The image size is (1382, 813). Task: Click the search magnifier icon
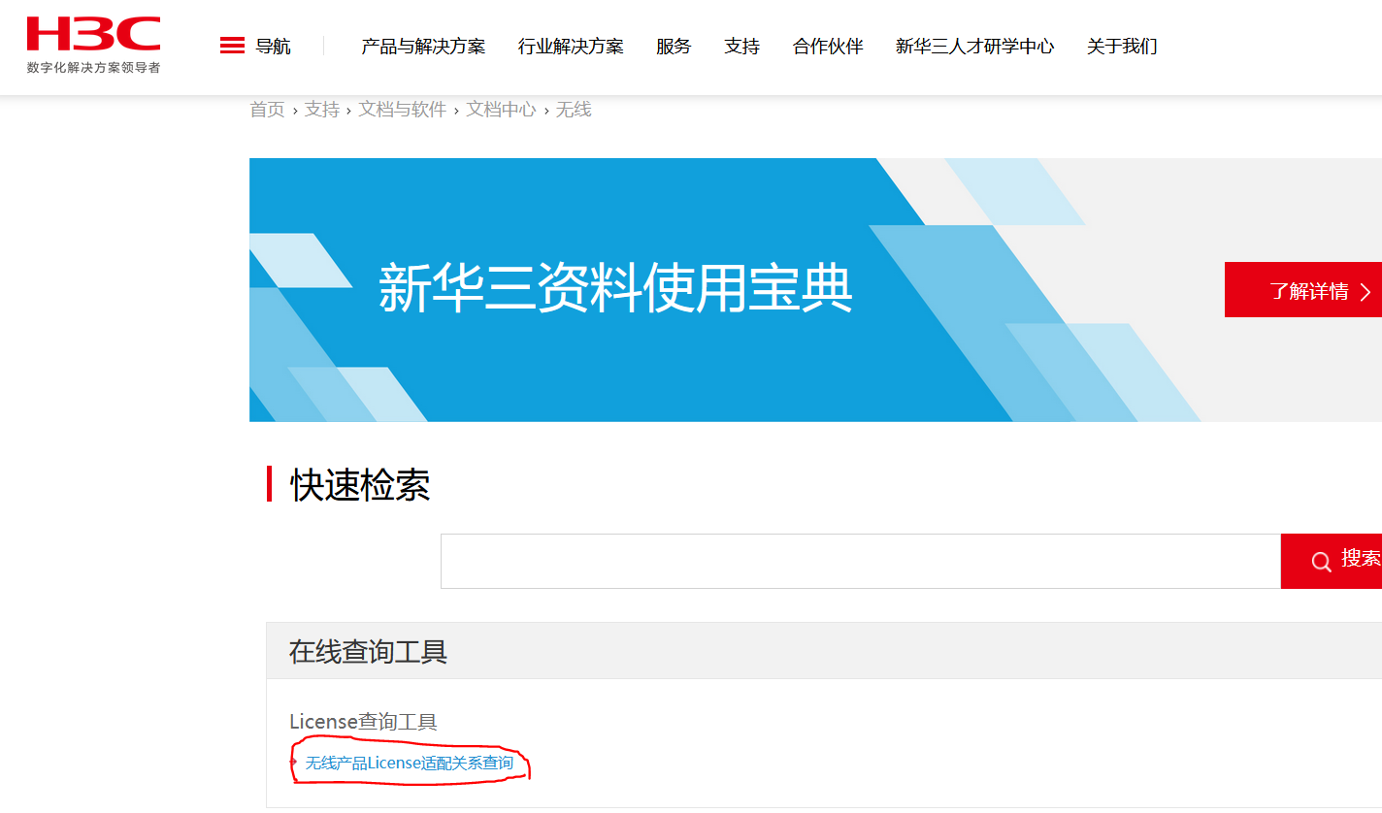pos(1321,562)
